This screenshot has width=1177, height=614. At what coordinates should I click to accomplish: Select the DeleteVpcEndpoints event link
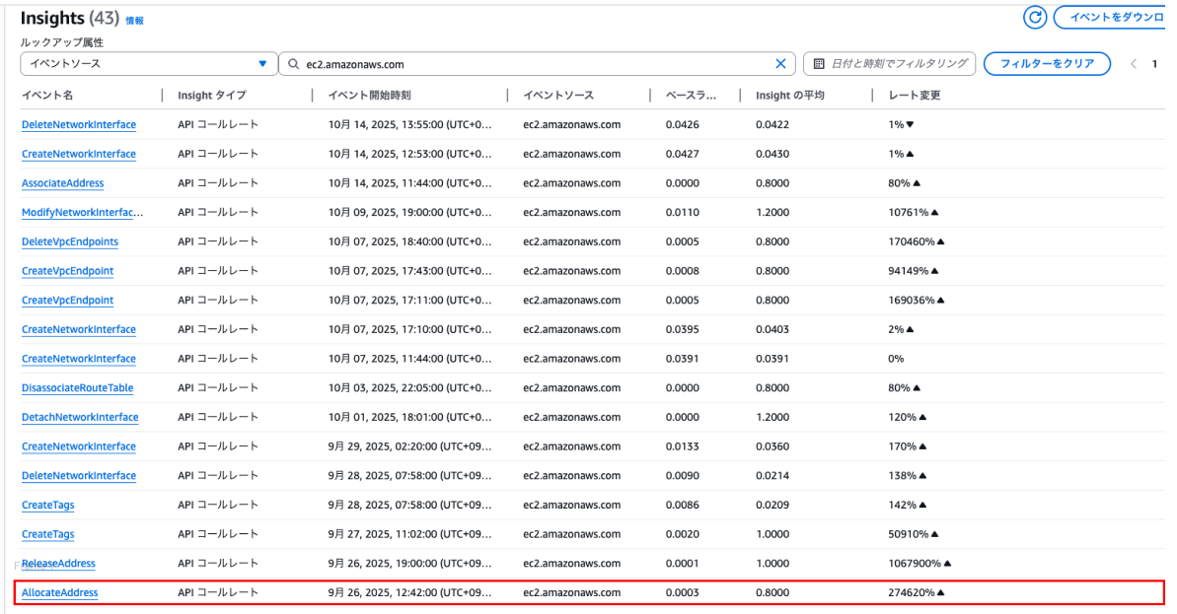tap(70, 241)
